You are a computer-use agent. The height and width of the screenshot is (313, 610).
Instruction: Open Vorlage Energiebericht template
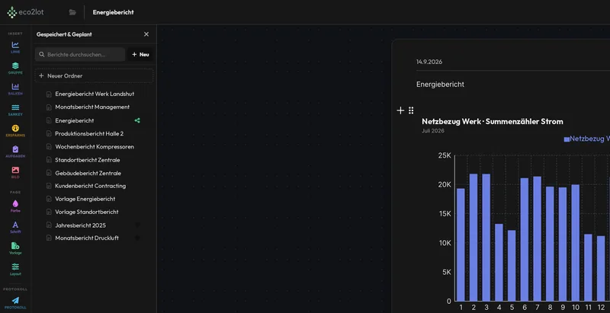point(85,199)
